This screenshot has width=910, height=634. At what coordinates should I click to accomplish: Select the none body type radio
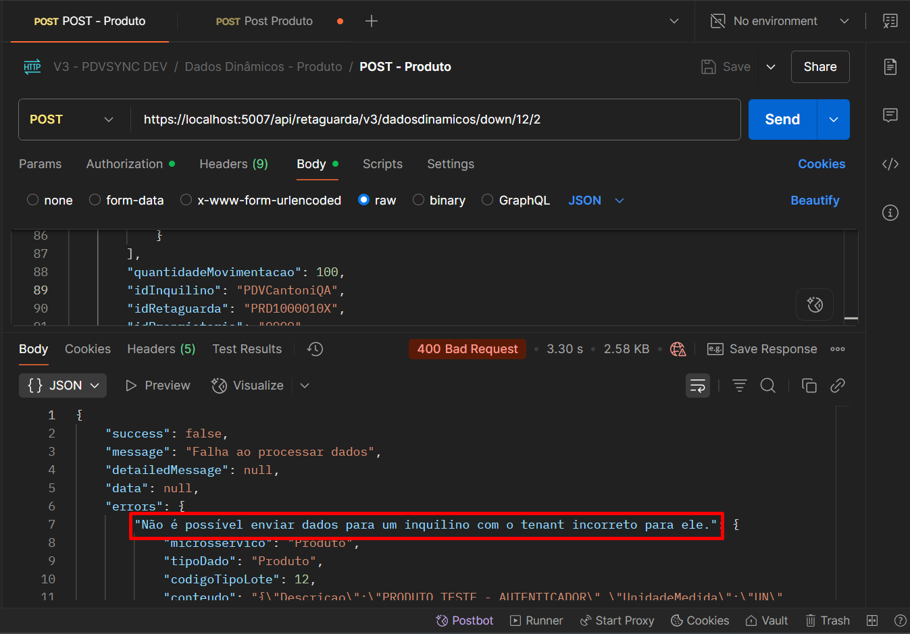click(x=32, y=200)
